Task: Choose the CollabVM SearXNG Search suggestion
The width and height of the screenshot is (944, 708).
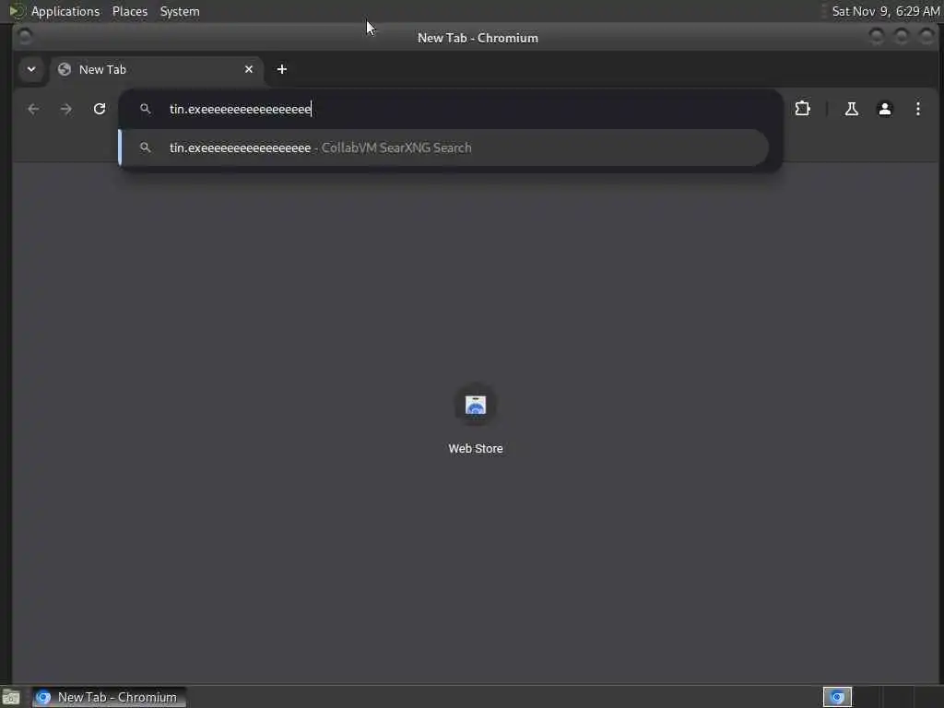Action: pyautogui.click(x=443, y=147)
